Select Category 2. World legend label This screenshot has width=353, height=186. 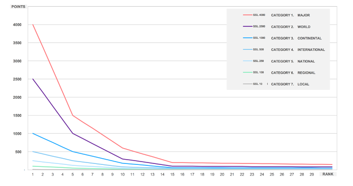[x=290, y=27]
